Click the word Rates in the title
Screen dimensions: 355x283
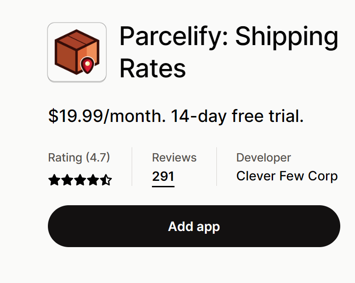click(152, 68)
